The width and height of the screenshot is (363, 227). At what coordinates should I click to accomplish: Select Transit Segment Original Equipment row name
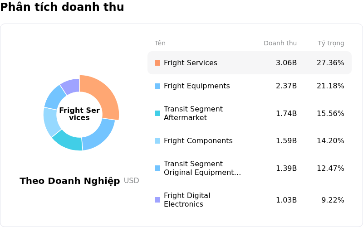coord(202,168)
